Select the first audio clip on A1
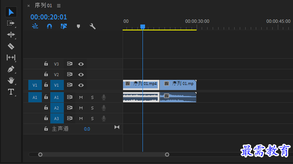The height and width of the screenshot is (164, 293). tap(141, 97)
